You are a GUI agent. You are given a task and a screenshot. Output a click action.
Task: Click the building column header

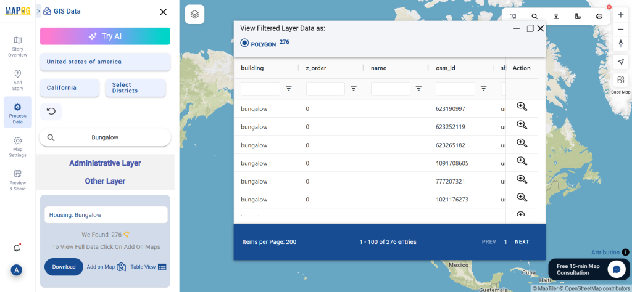(252, 68)
